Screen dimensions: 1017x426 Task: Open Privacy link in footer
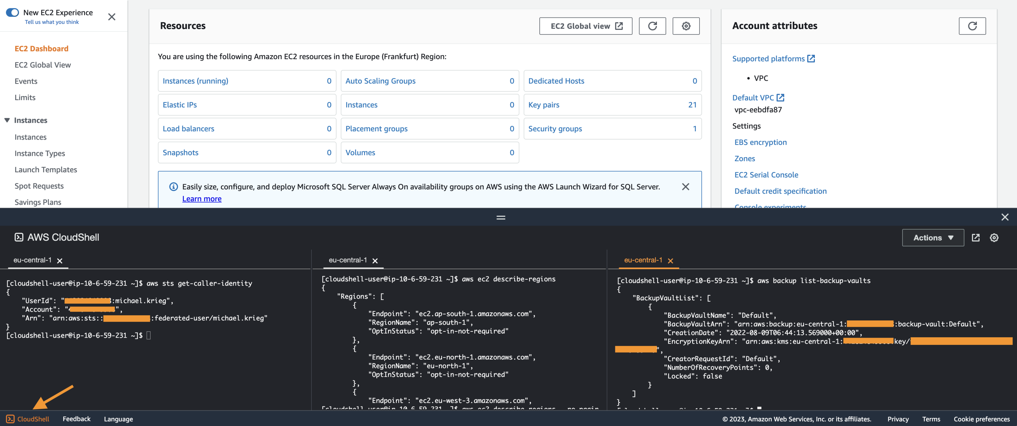898,419
